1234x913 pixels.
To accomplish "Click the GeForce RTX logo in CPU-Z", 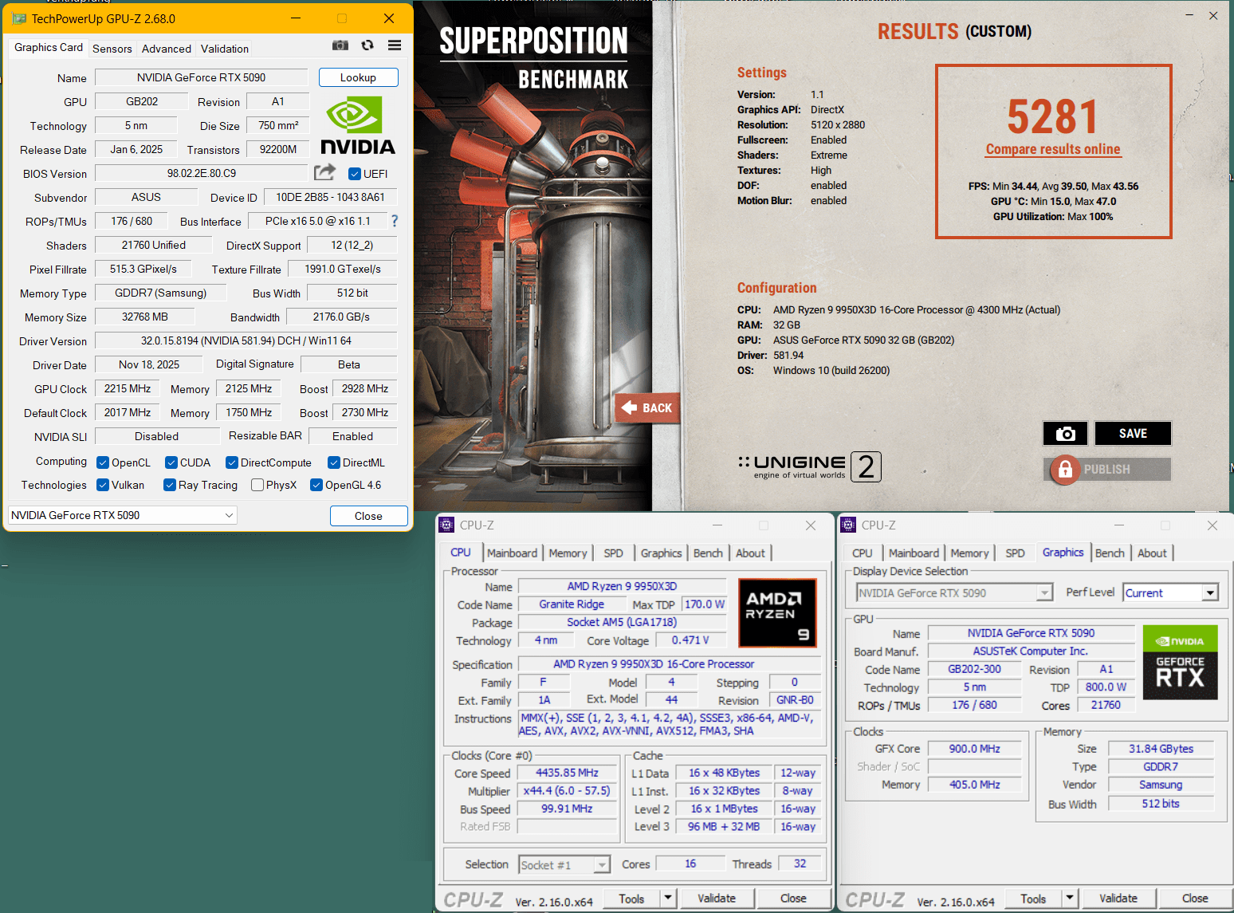I will pyautogui.click(x=1180, y=663).
